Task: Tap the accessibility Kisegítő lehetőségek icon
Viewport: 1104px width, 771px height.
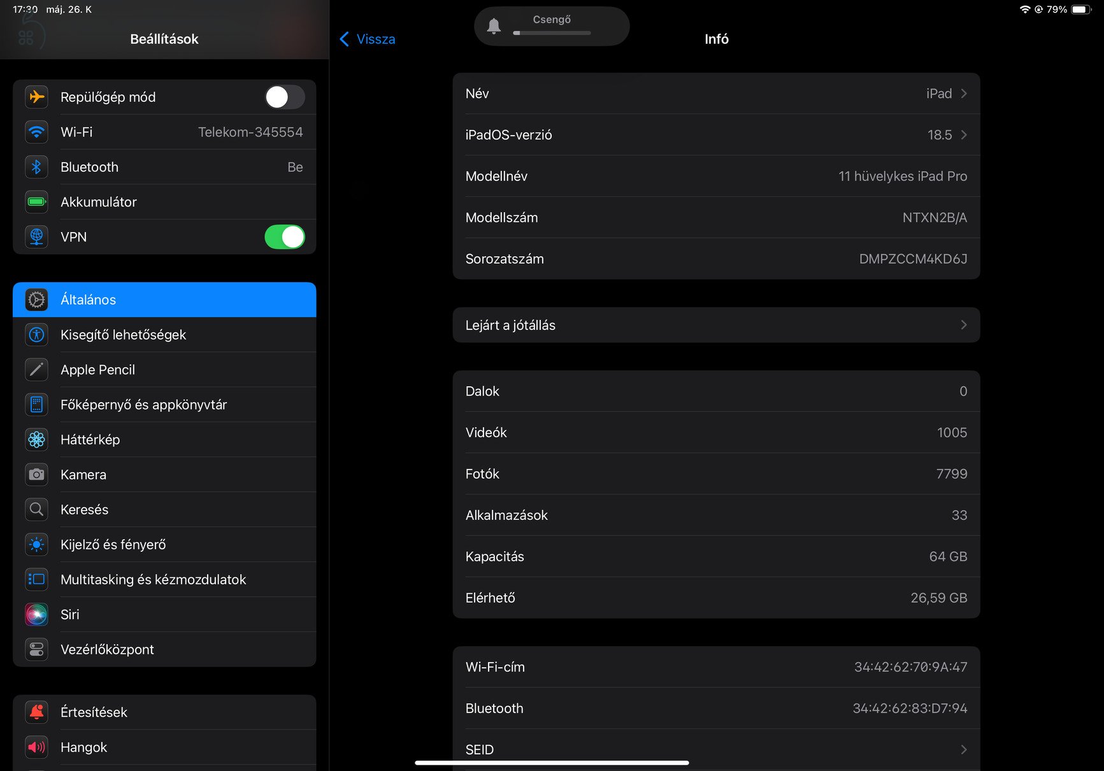Action: point(37,335)
